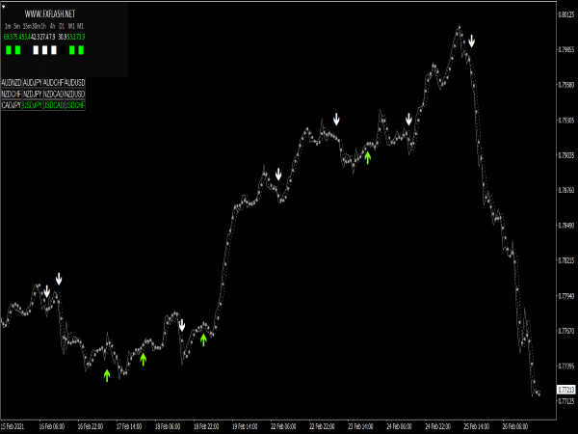Pick the W1 timeframe label
Viewport: 578px width, 434px height.
(71, 26)
